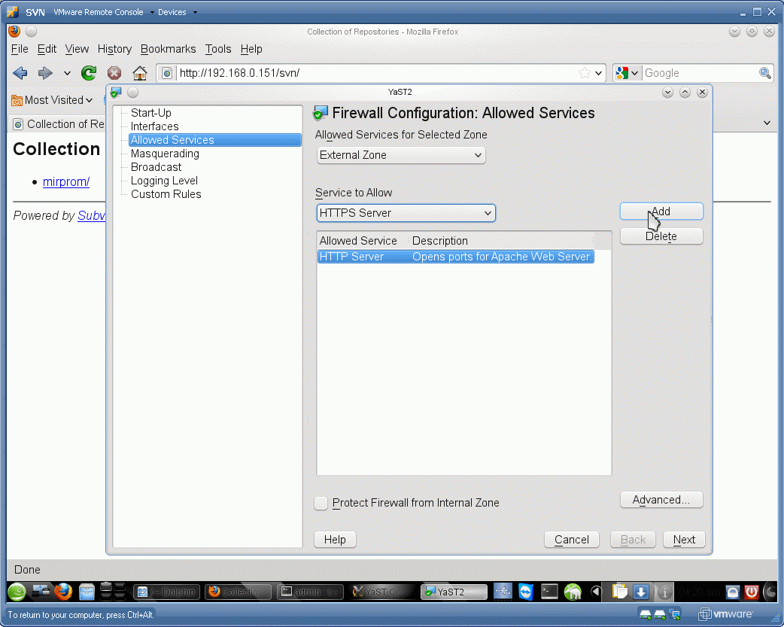The width and height of the screenshot is (784, 627).
Task: Click Firefox Back arrow button
Action: (x=20, y=73)
